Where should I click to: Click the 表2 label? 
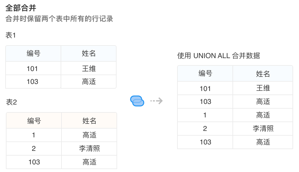11,102
